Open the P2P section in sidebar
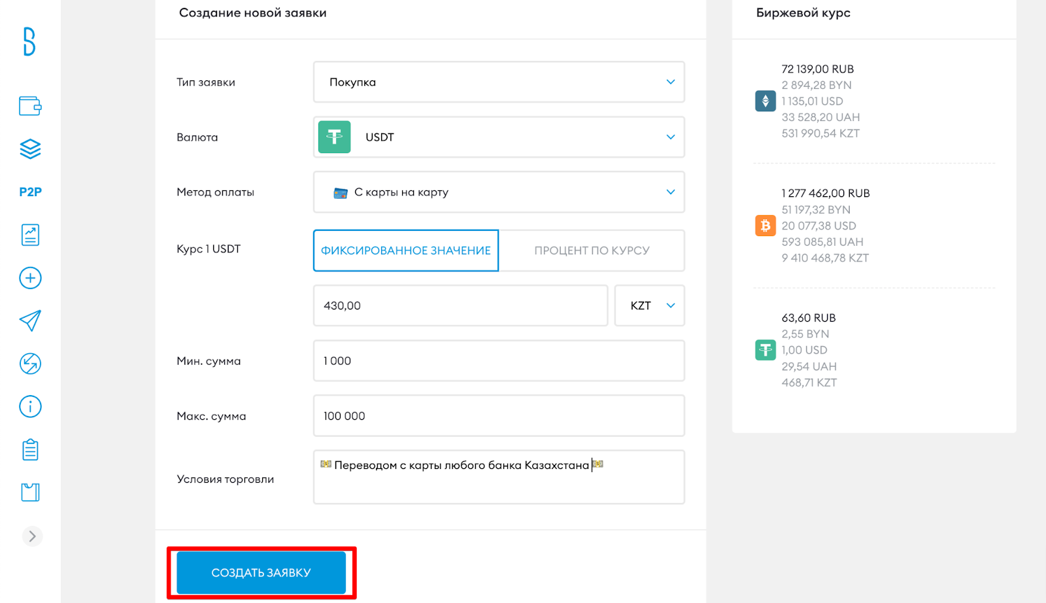1046x603 pixels. [x=30, y=192]
